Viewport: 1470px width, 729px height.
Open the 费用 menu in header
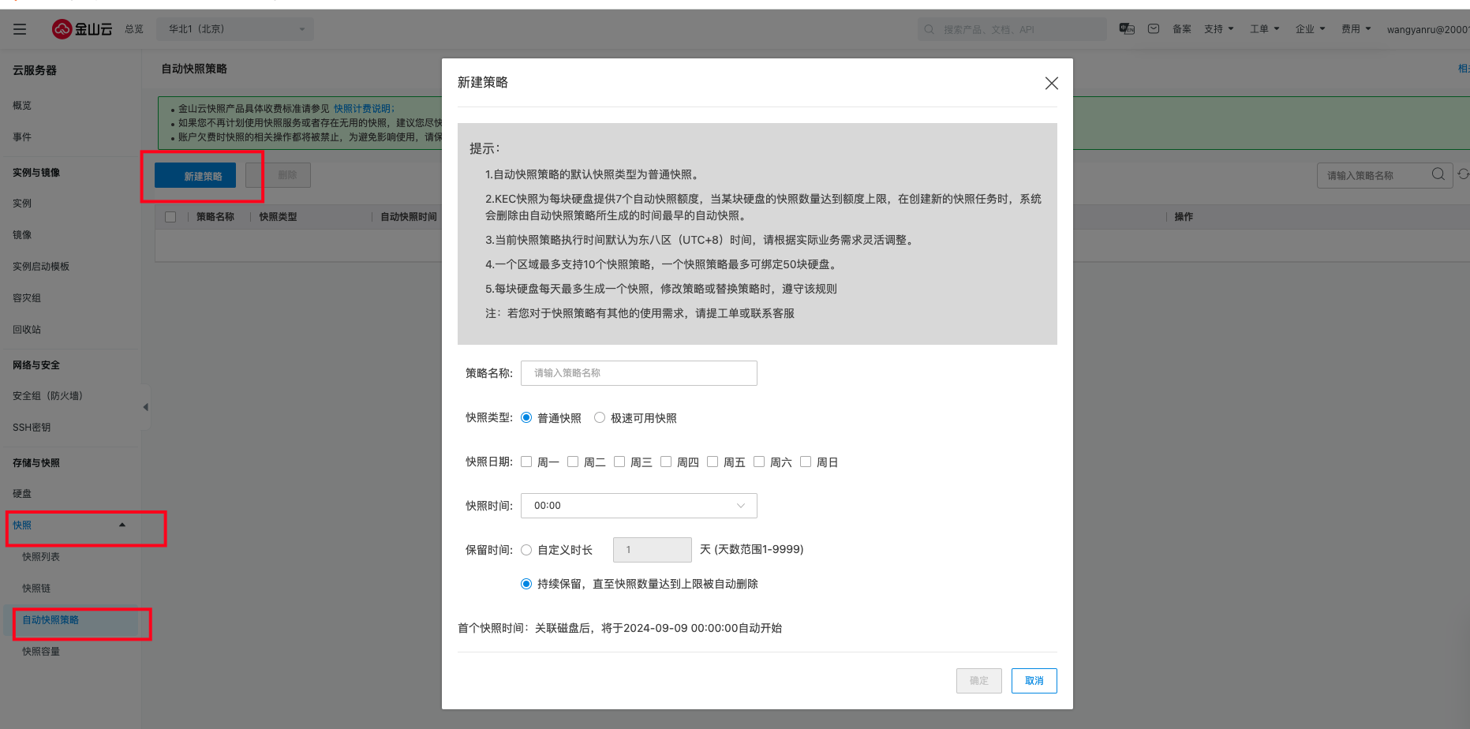pos(1356,29)
